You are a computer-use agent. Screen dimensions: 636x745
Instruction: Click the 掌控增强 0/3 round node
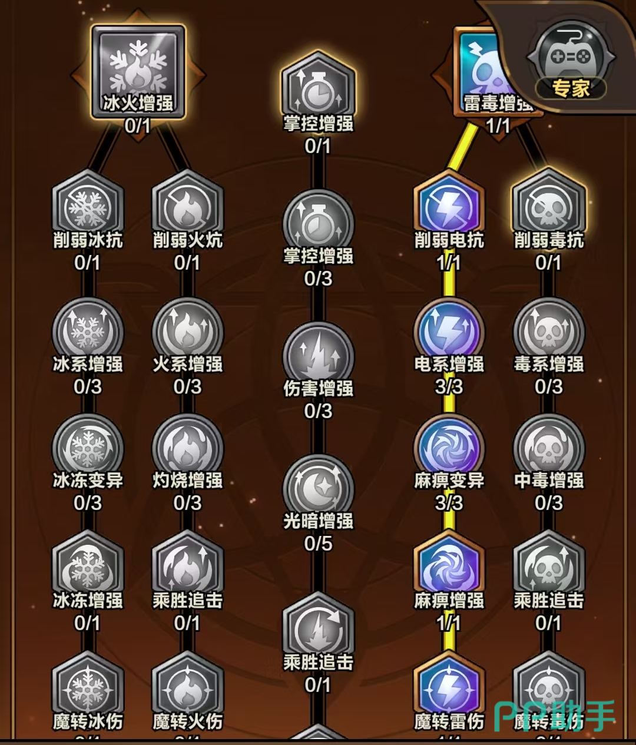[318, 225]
